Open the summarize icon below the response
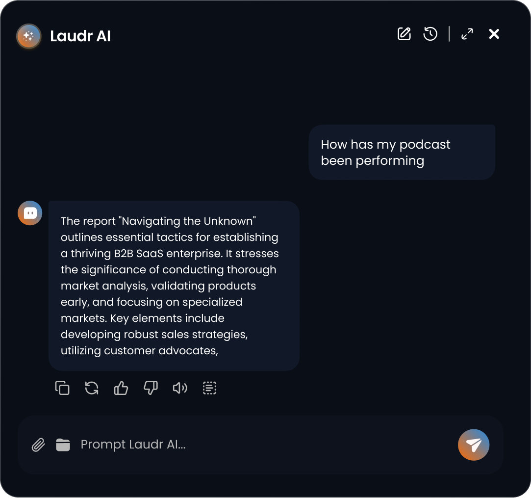This screenshot has width=531, height=498. coord(209,388)
